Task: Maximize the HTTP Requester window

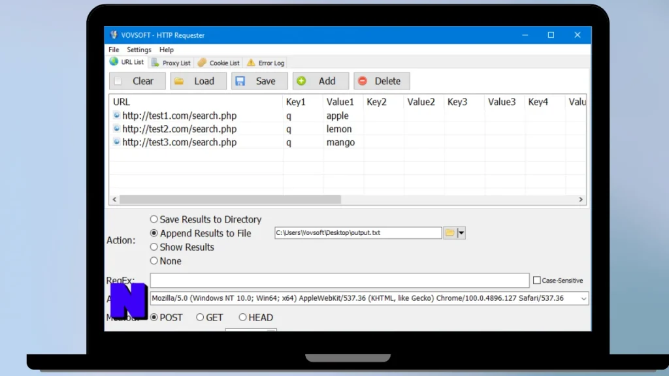Action: click(x=551, y=35)
